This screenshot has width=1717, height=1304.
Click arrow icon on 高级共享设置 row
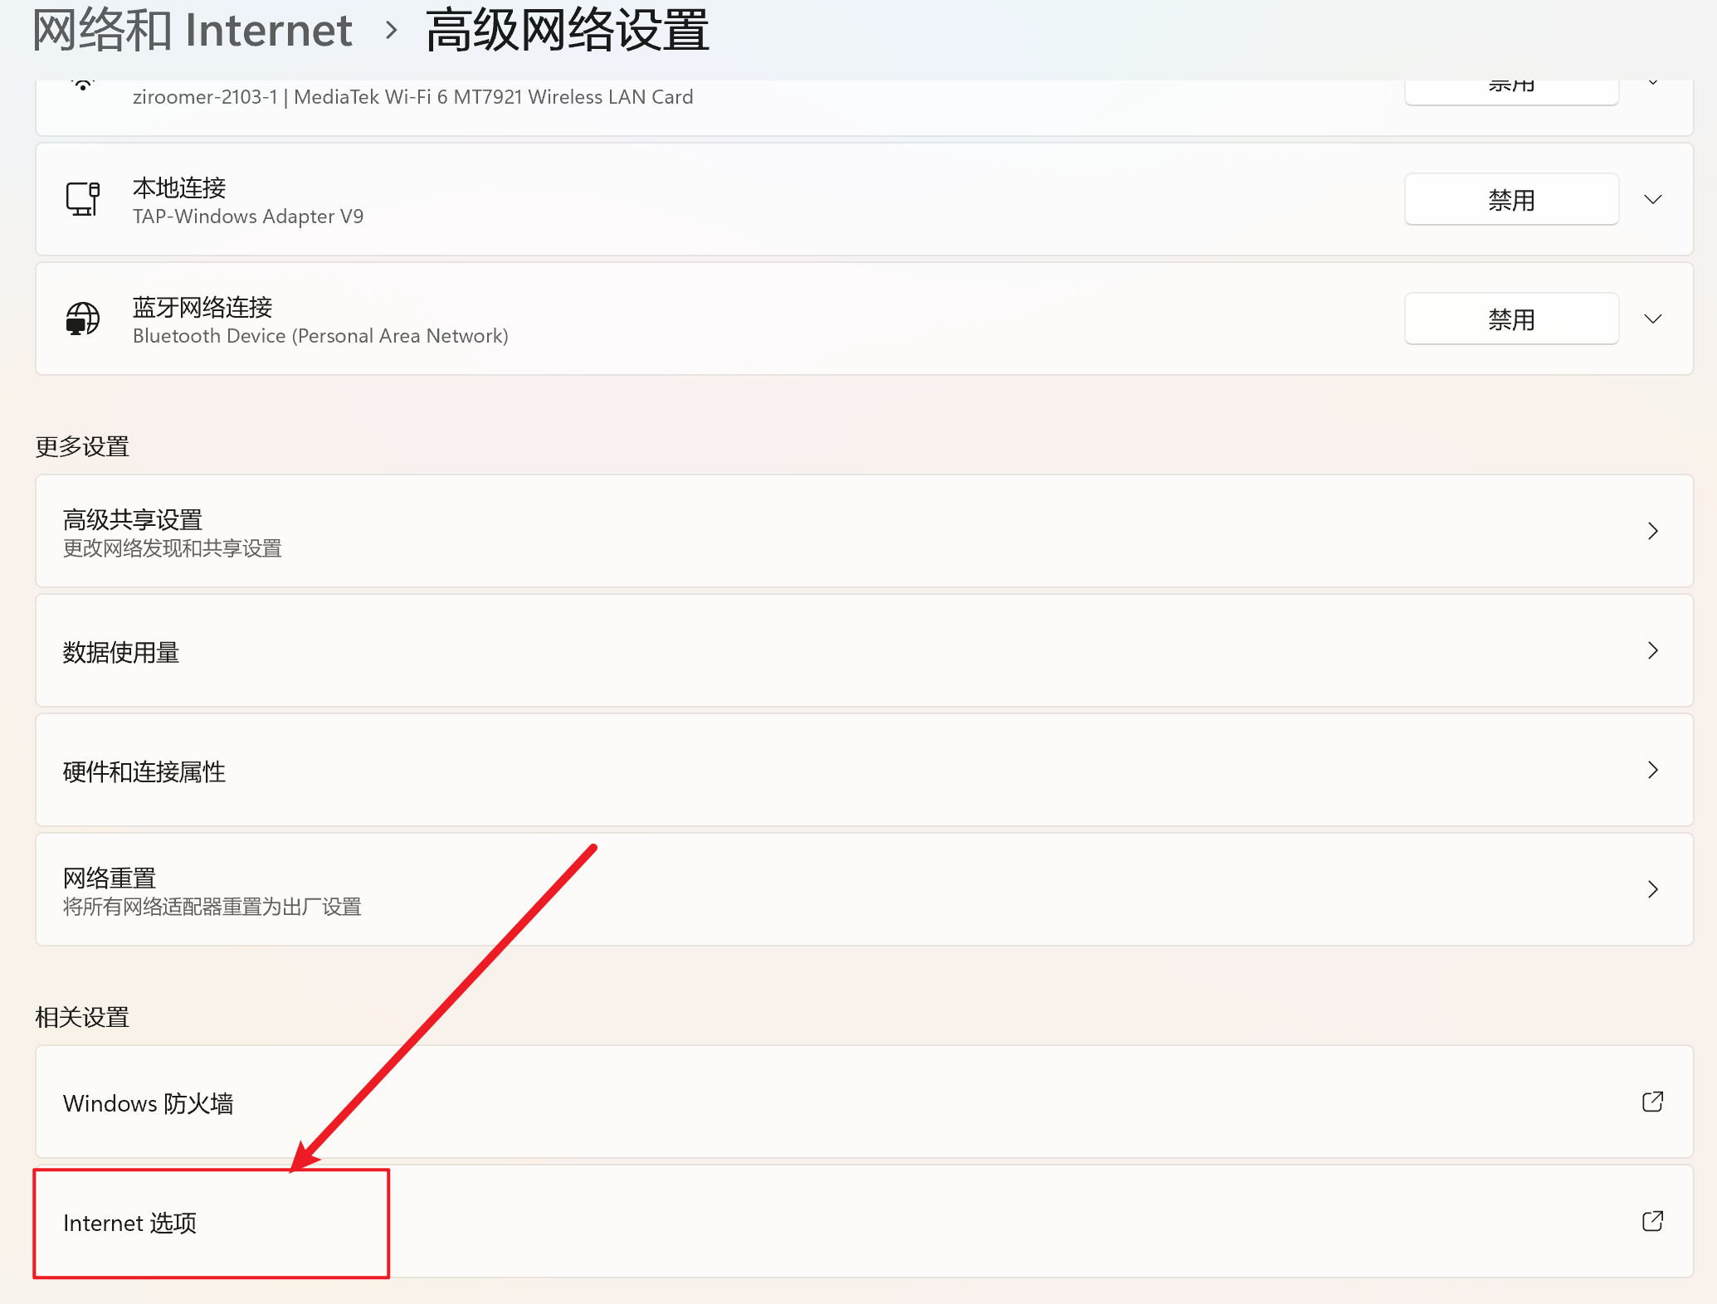pos(1652,531)
